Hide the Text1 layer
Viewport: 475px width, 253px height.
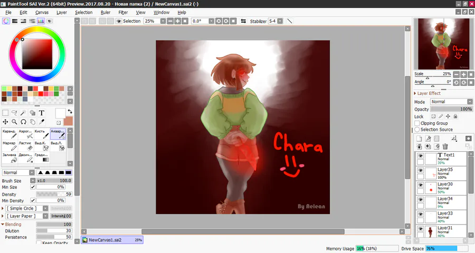[421, 156]
